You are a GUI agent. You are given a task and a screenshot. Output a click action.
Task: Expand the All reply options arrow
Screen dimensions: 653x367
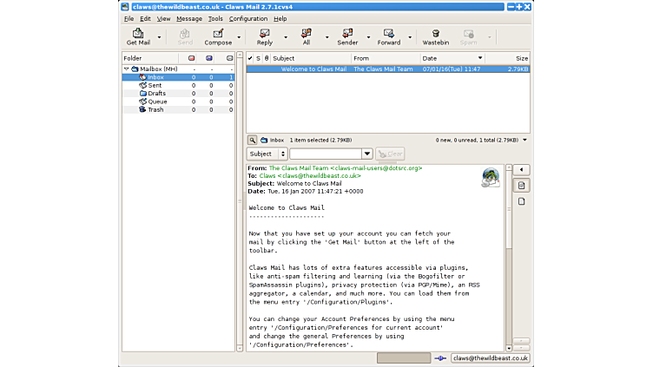click(x=326, y=37)
